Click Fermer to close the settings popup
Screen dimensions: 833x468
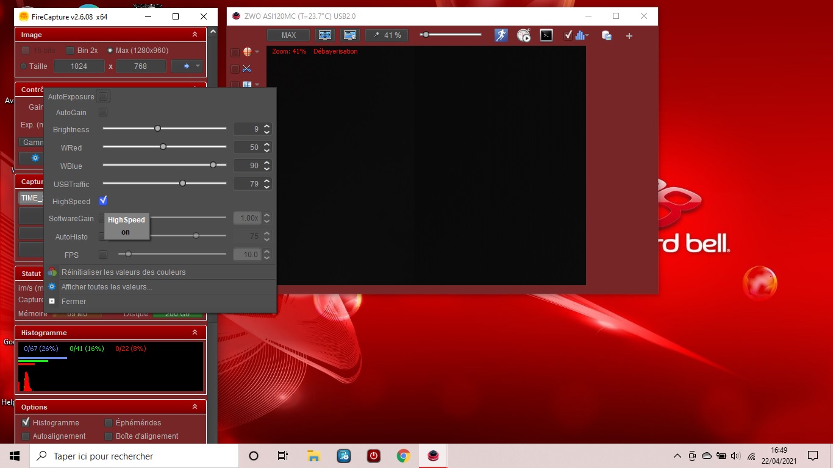[x=74, y=302]
